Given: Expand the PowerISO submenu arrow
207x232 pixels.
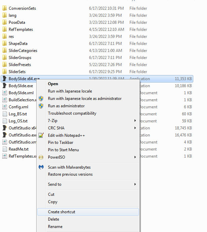Looking at the screenshot, I should coord(135,157).
